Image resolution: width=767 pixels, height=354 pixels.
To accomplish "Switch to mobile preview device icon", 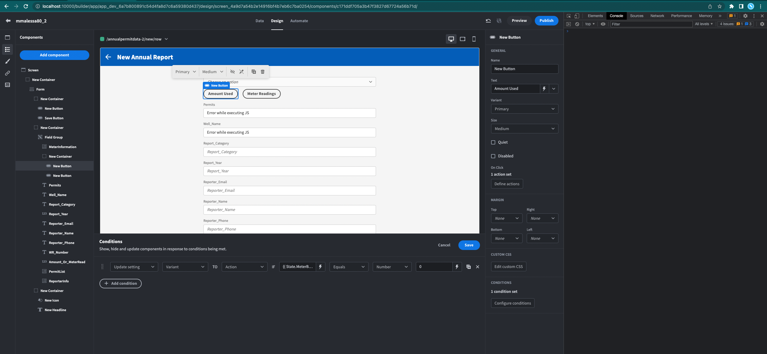I will (474, 39).
